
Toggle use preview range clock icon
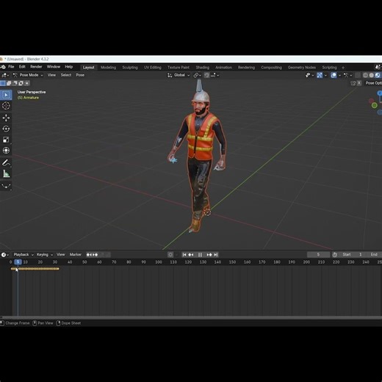[x=334, y=255]
